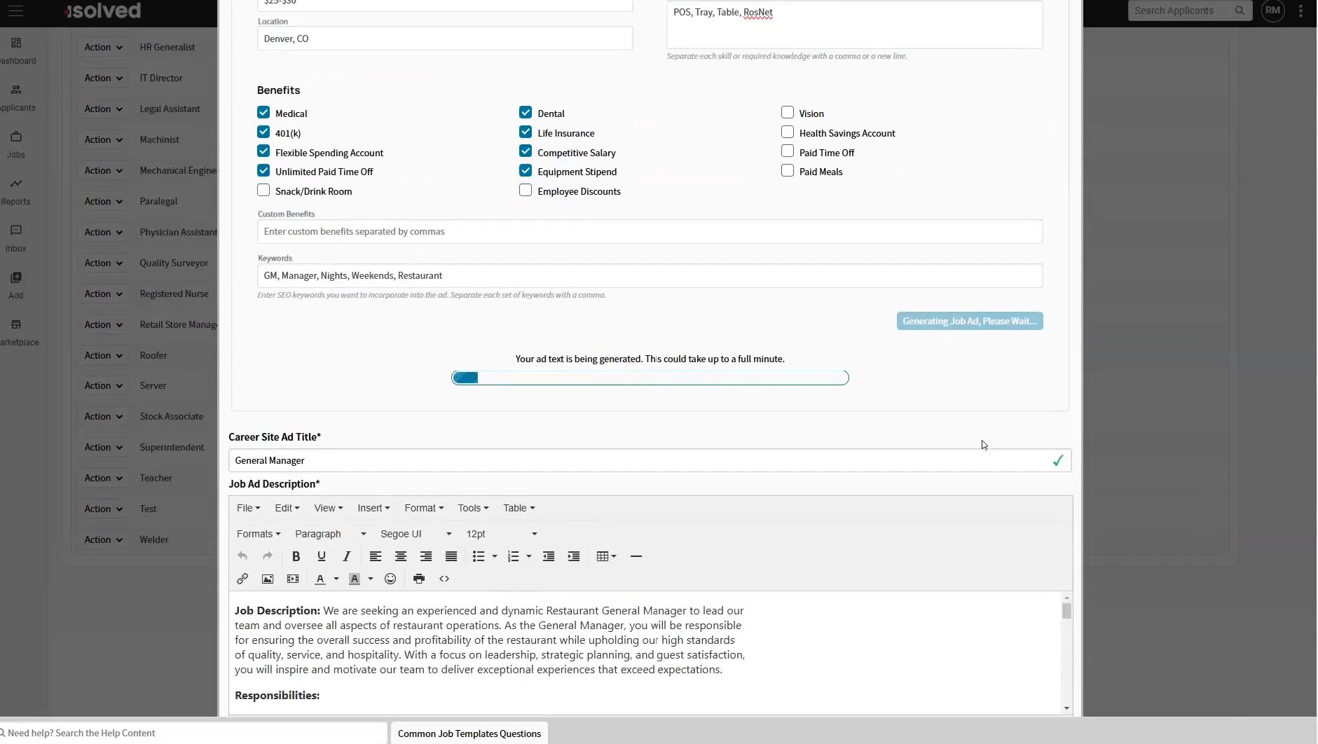Open the Paragraph format dropdown
Viewport: 1318px width, 744px height.
(330, 534)
